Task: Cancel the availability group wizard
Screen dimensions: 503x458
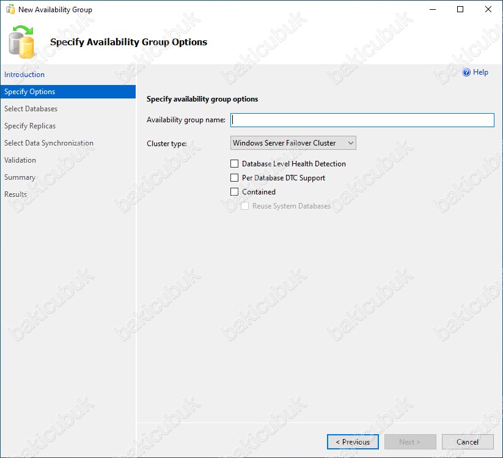Action: pyautogui.click(x=468, y=442)
